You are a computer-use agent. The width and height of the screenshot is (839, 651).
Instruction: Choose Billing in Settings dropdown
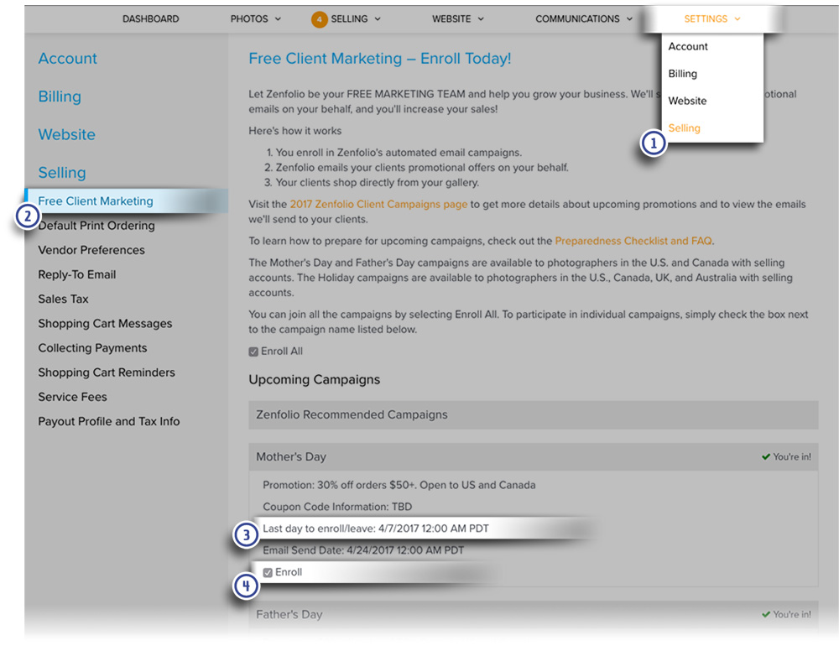coord(682,74)
